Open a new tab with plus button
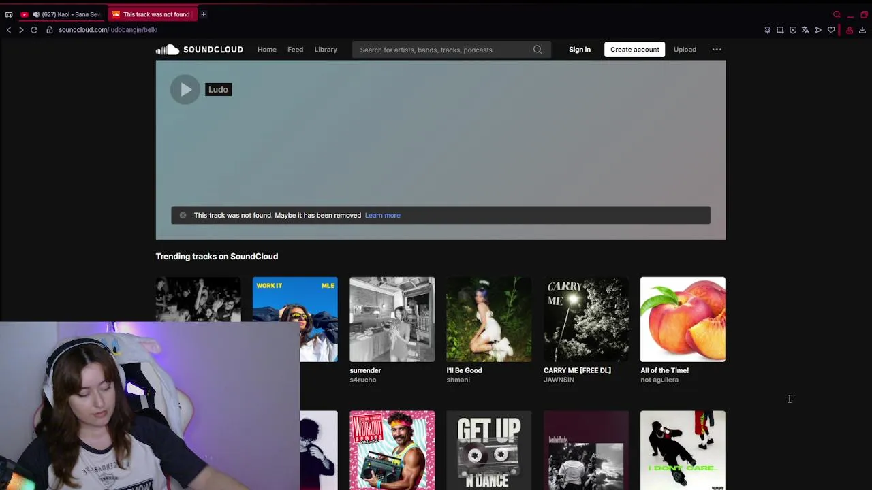872x490 pixels. (203, 14)
